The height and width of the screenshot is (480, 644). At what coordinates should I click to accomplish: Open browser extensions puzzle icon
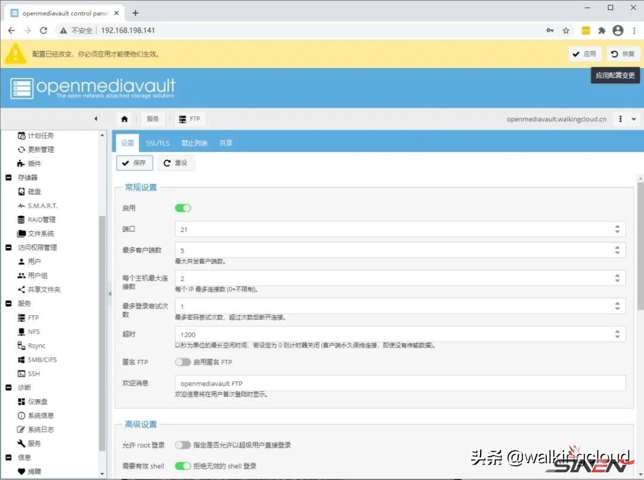coord(602,30)
